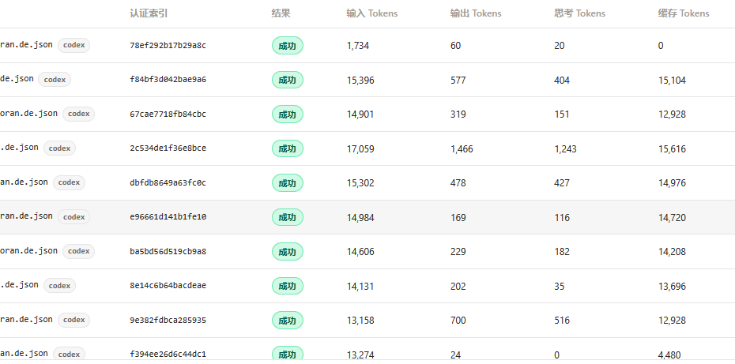735x364 pixels.
Task: Click the 结果 column header
Action: [x=281, y=13]
